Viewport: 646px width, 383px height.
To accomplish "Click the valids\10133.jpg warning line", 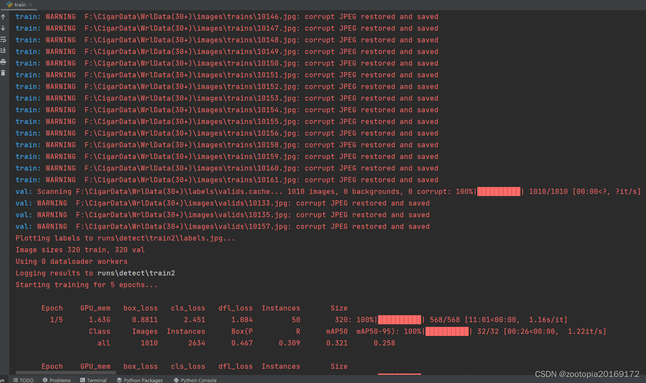I will coord(223,203).
